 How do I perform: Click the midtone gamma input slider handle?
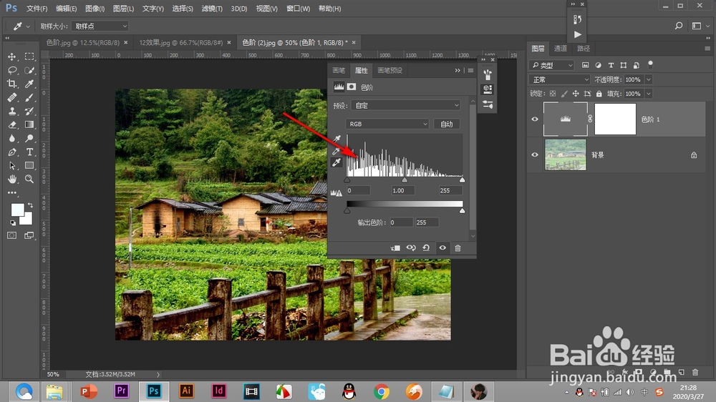(x=405, y=180)
